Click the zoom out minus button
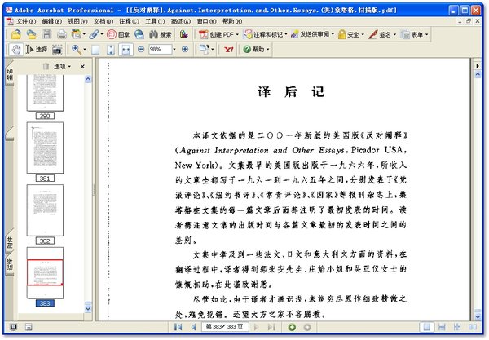The image size is (489, 340). [141, 49]
